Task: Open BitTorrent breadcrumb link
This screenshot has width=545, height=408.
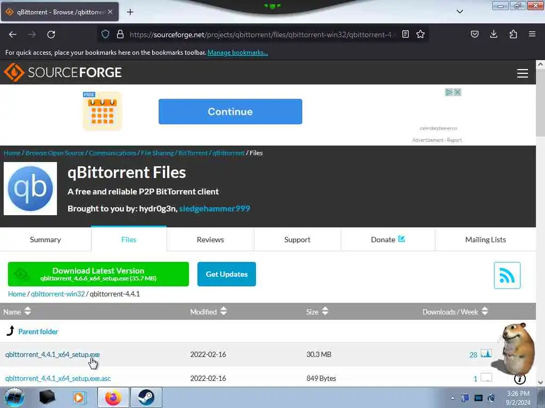Action: (193, 153)
